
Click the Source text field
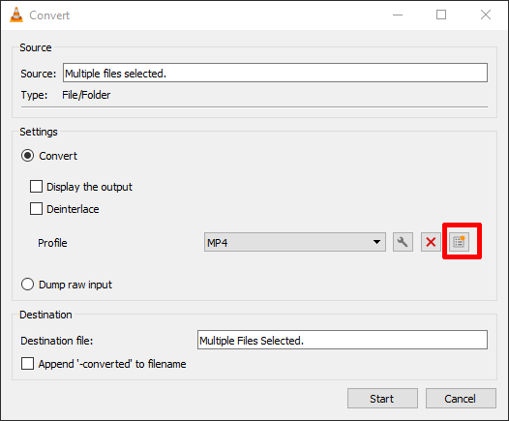tap(275, 73)
